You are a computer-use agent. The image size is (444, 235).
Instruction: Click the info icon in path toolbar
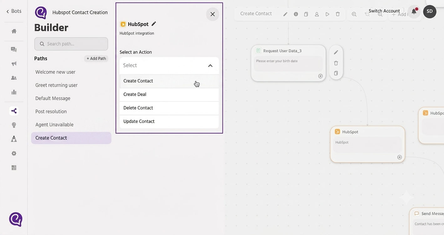(x=296, y=14)
